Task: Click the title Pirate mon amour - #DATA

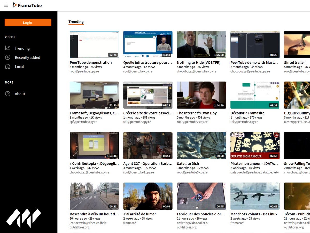Action: (254, 163)
